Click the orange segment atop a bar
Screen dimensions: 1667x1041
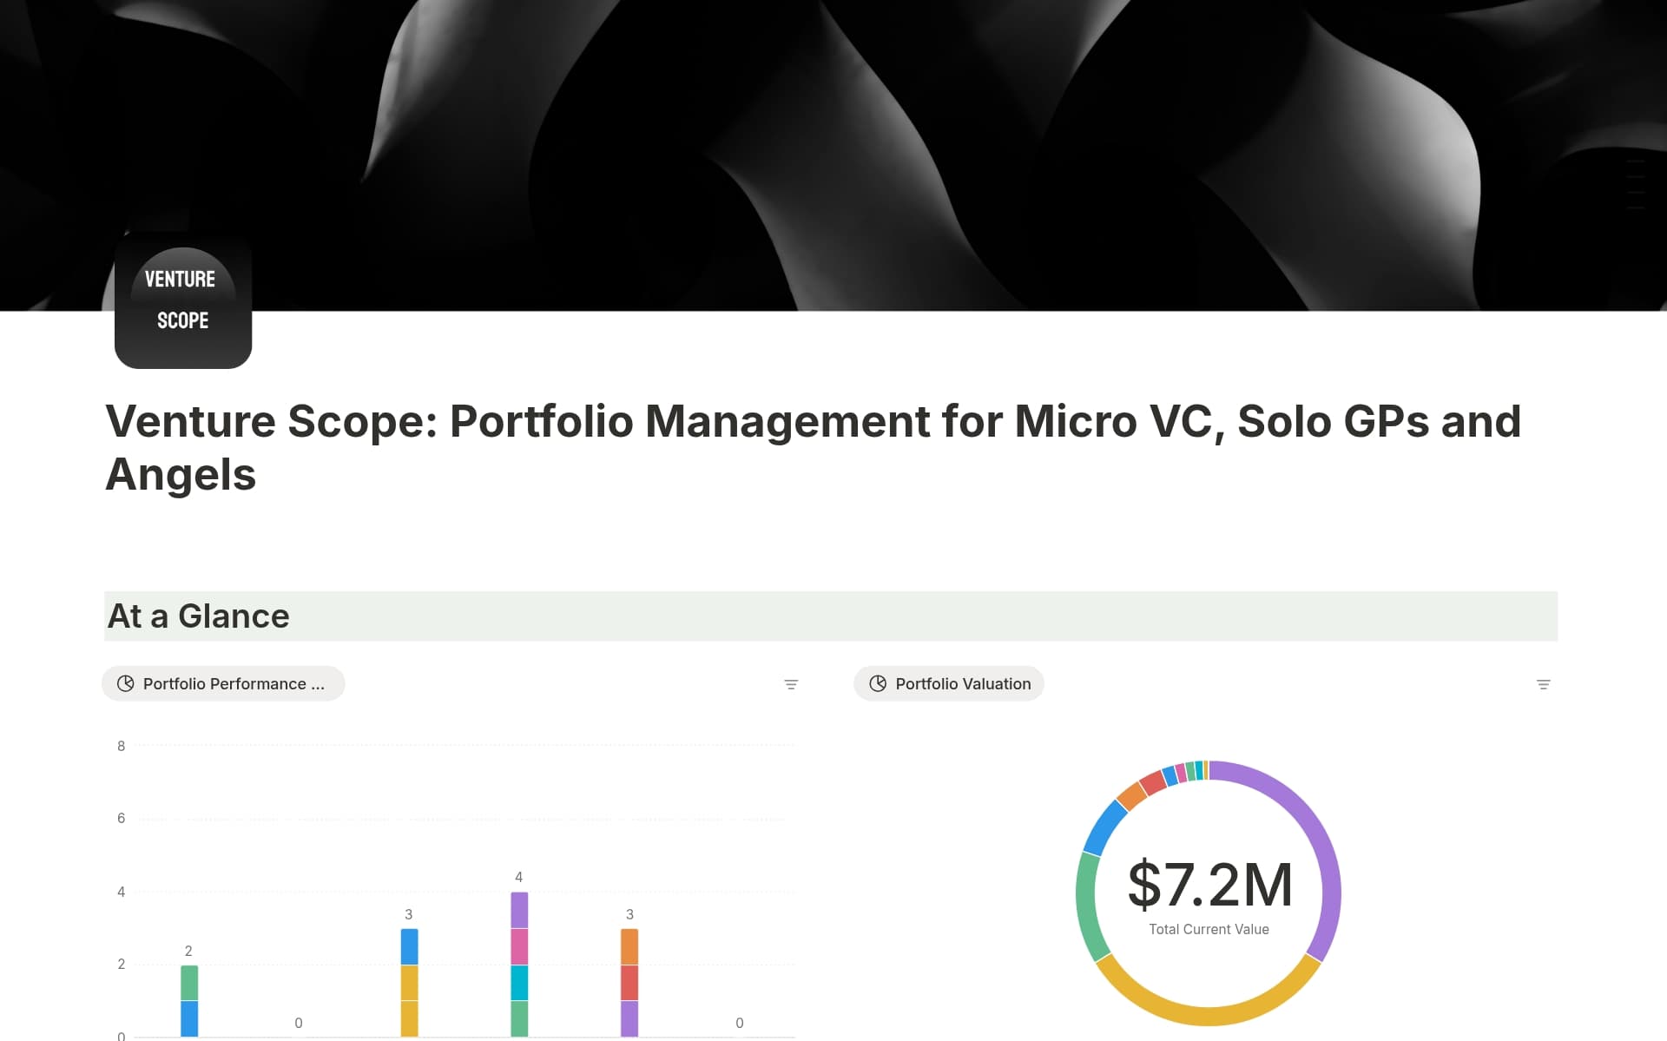click(629, 947)
